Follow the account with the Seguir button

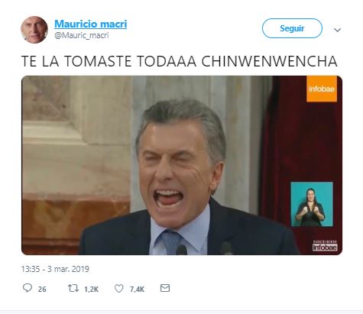click(292, 28)
